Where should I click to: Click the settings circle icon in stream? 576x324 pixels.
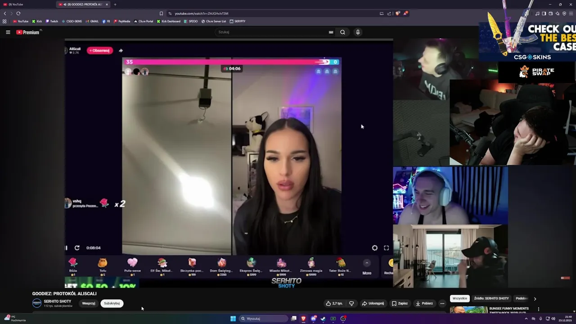[x=374, y=248]
